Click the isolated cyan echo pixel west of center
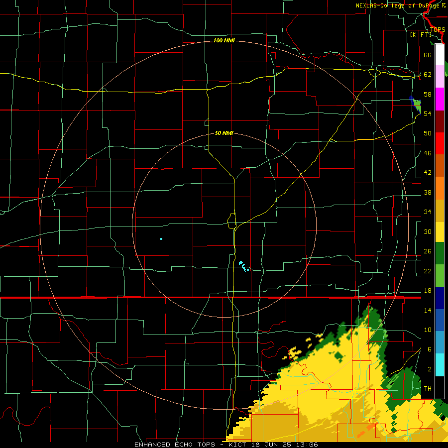 (161, 239)
